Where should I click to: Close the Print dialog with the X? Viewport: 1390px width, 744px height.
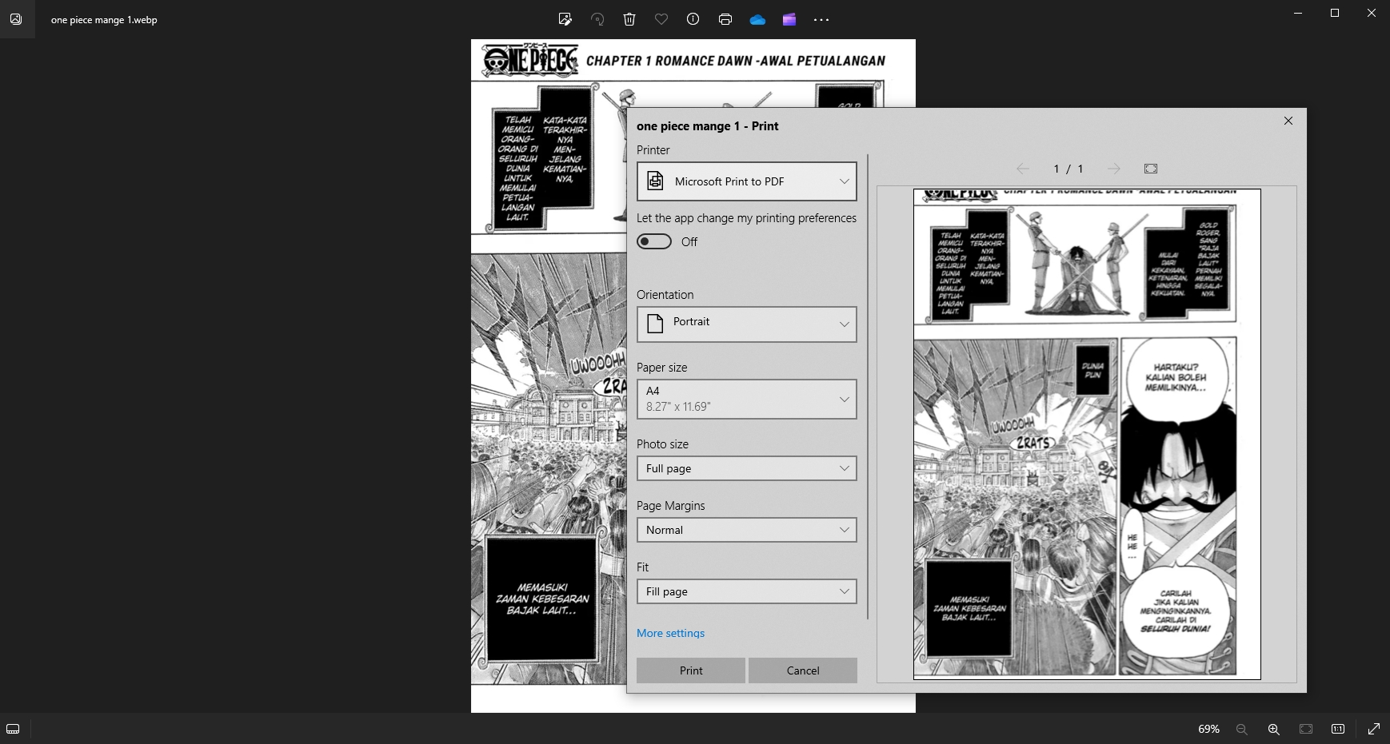point(1288,121)
